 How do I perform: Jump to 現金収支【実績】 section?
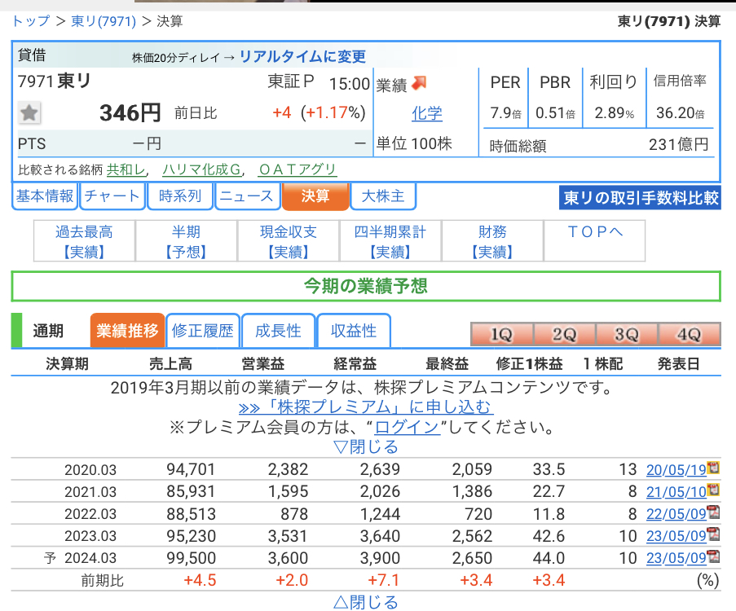point(289,241)
